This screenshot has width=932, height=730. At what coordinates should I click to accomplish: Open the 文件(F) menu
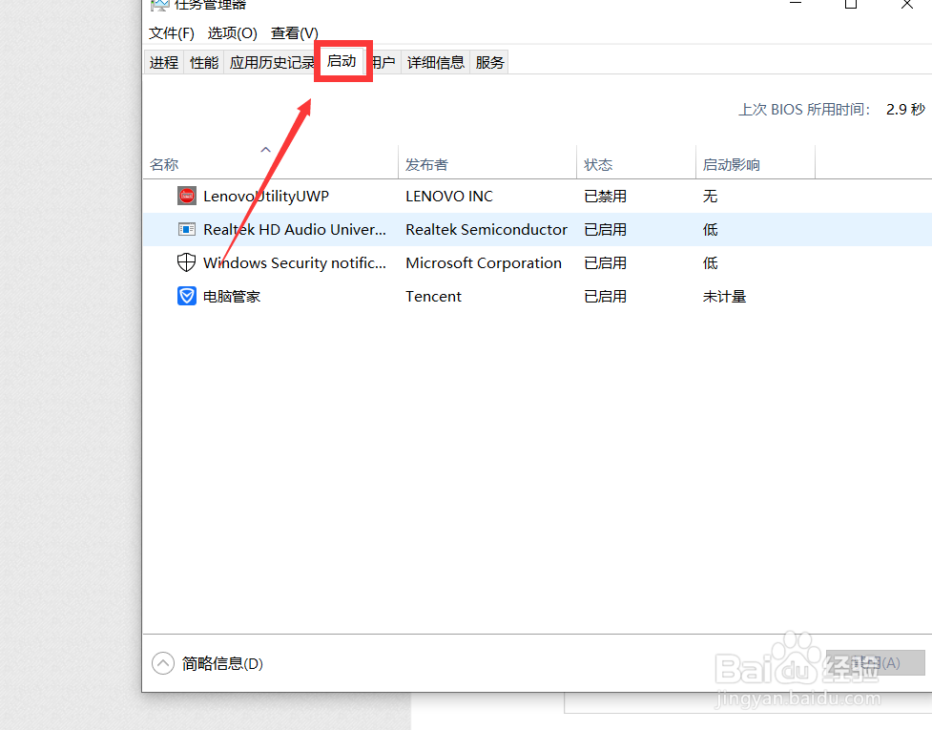point(171,33)
